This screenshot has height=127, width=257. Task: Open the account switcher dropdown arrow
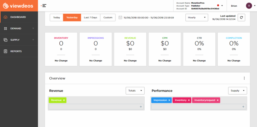pyautogui.click(x=222, y=6)
